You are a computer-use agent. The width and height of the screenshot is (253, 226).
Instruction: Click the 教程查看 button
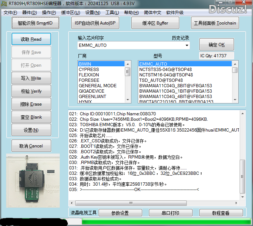(x=221, y=213)
